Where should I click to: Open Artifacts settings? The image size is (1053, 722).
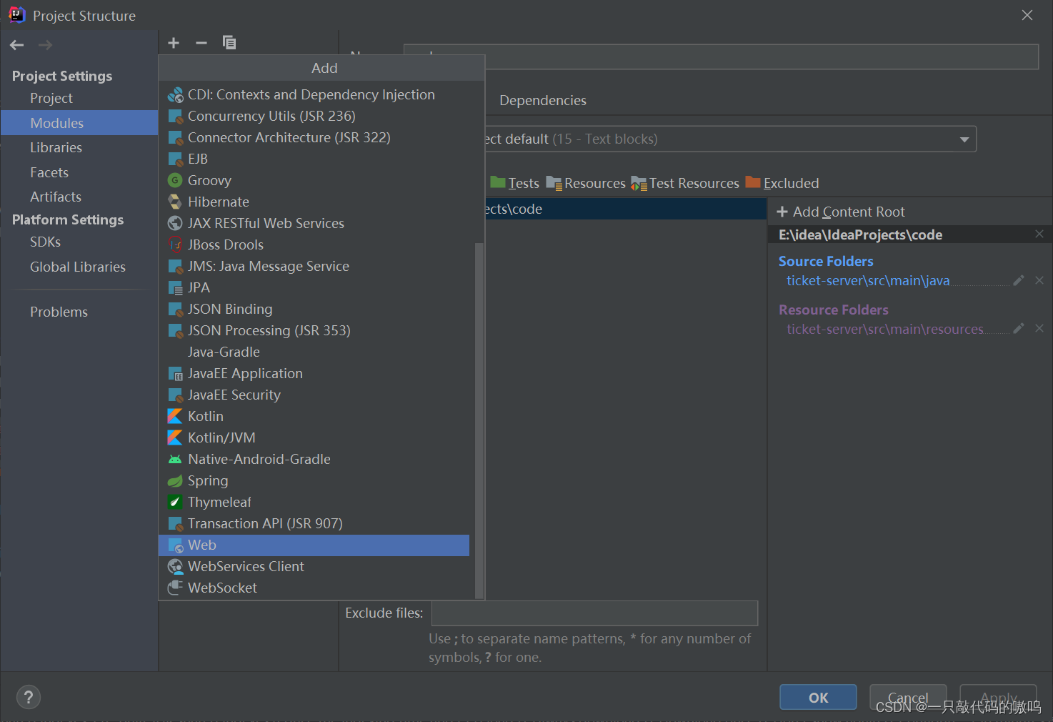pos(79,197)
